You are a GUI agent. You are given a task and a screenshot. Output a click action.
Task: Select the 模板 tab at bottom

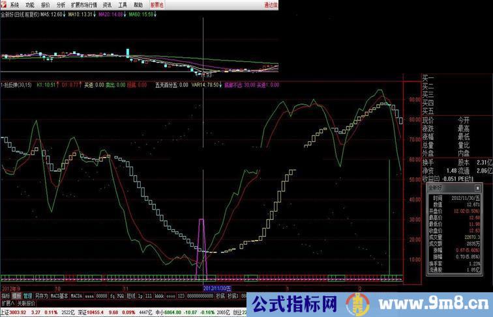coord(16,296)
